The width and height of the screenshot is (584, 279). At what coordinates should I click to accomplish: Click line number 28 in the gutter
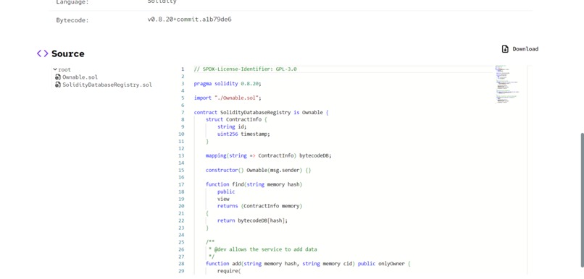(181, 264)
